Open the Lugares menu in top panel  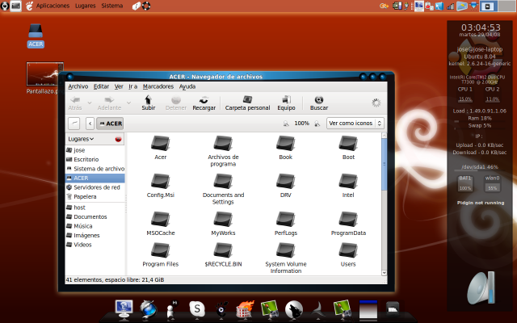85,6
